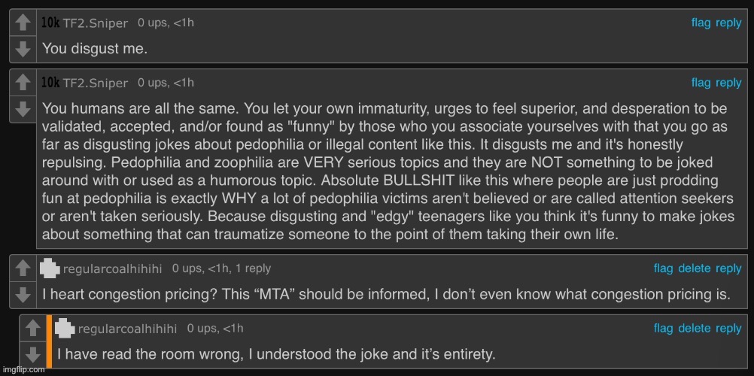Flag the "read the room wrong" reply
The image size is (754, 376).
pyautogui.click(x=663, y=329)
